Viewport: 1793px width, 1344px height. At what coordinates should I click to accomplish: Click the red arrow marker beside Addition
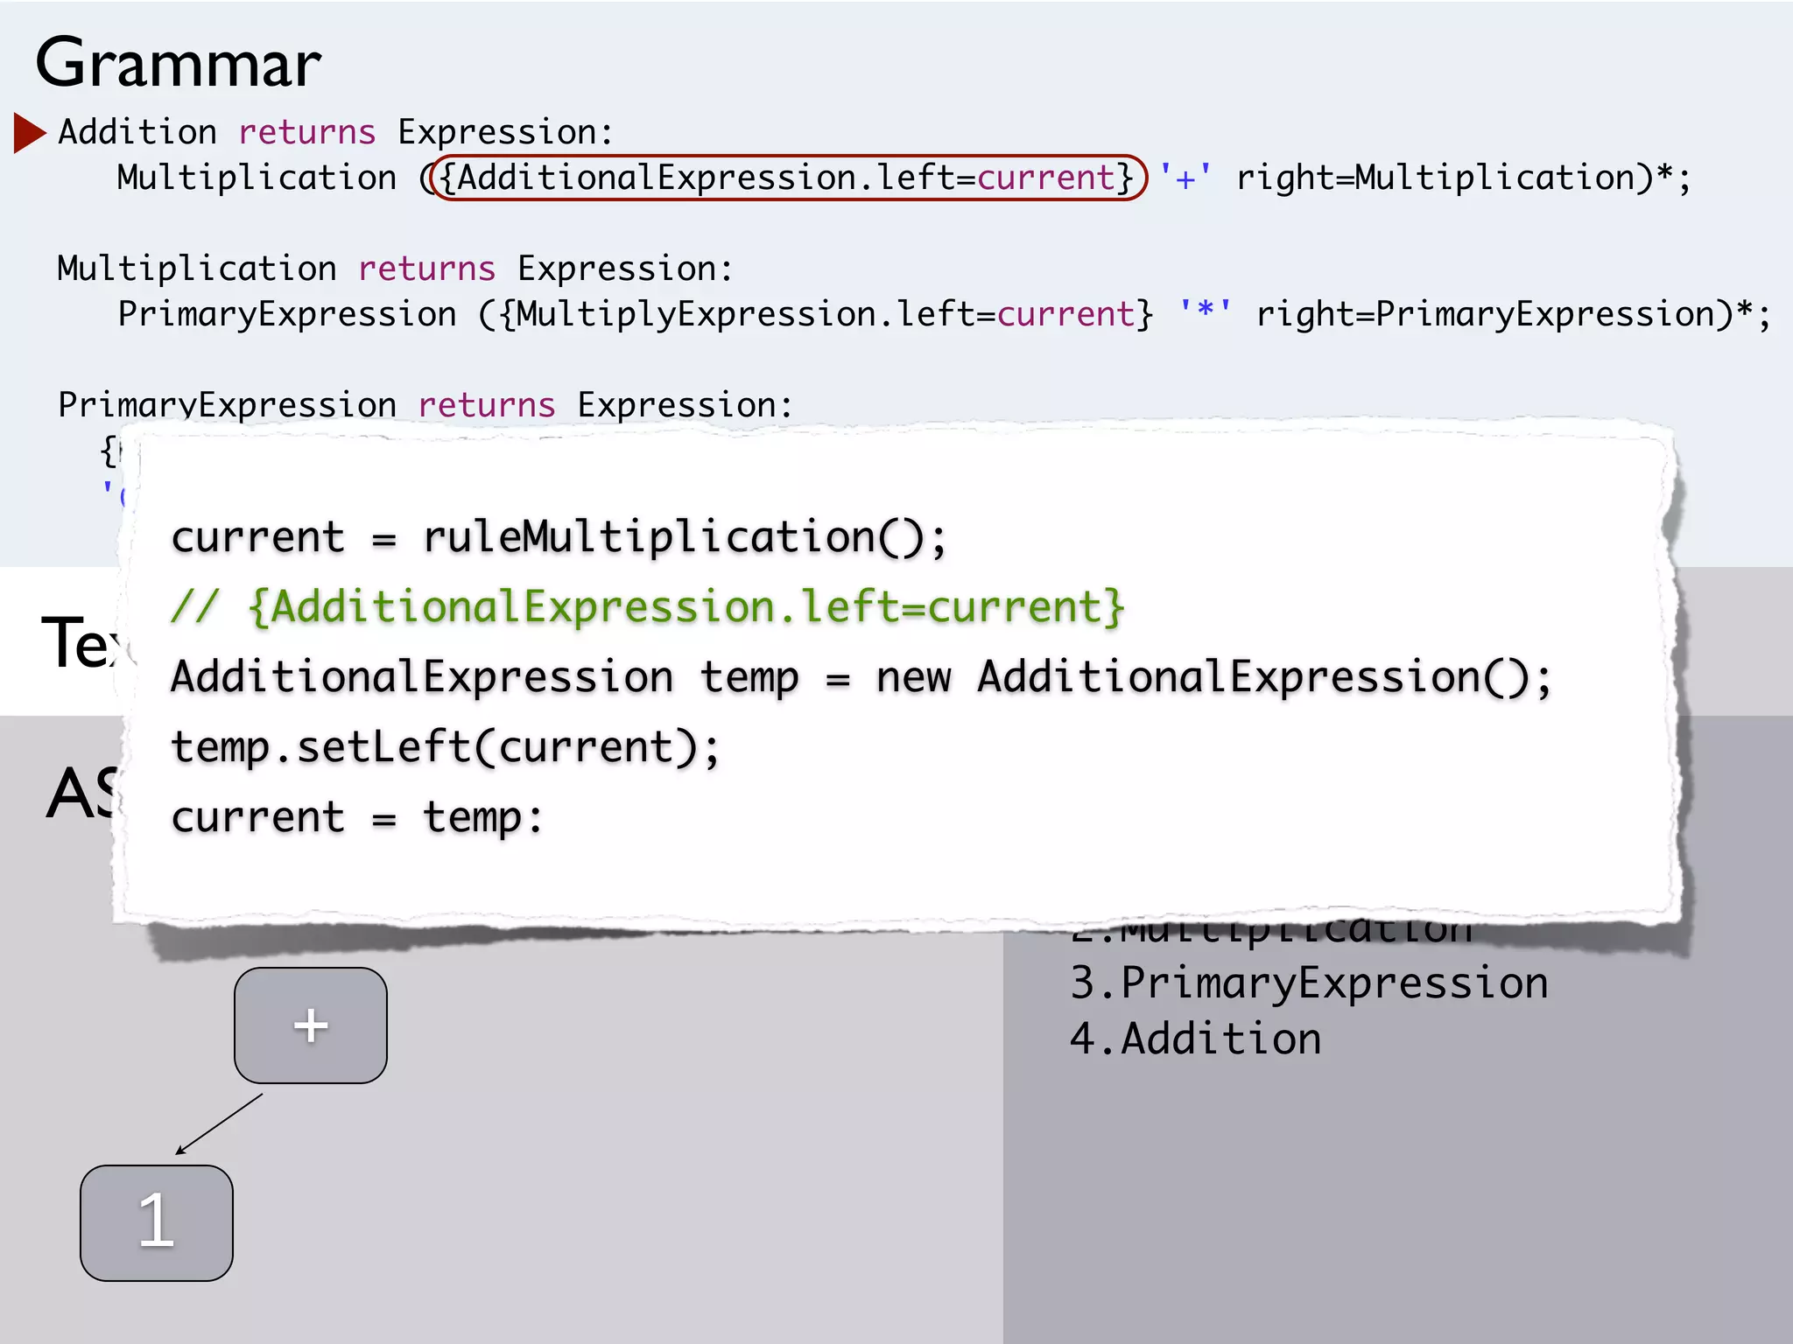tap(30, 133)
